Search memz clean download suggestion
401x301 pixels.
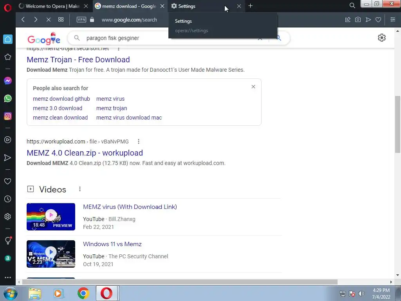tap(60, 118)
